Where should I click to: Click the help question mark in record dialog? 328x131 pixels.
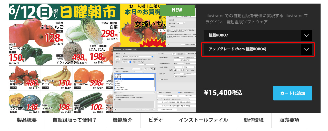point(116,109)
